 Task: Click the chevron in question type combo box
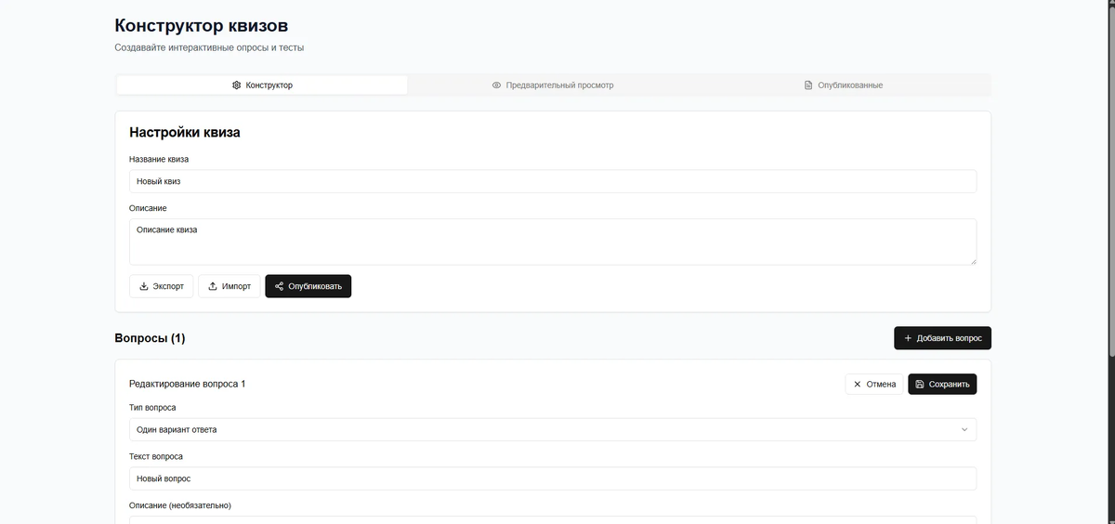964,429
